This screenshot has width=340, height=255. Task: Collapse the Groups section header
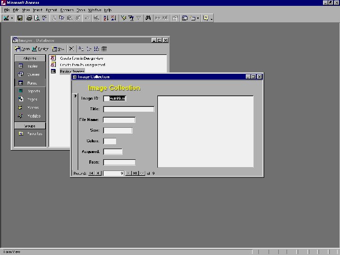click(x=30, y=125)
